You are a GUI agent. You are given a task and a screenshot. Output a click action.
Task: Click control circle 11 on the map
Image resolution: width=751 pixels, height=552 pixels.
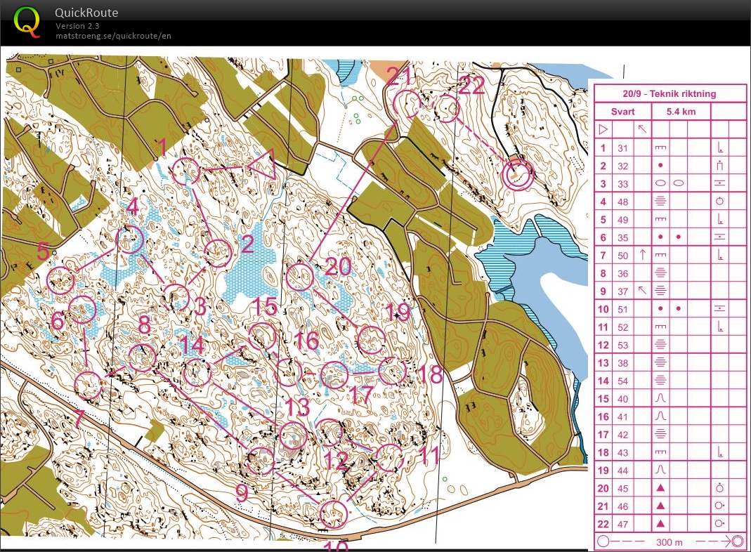click(x=390, y=458)
